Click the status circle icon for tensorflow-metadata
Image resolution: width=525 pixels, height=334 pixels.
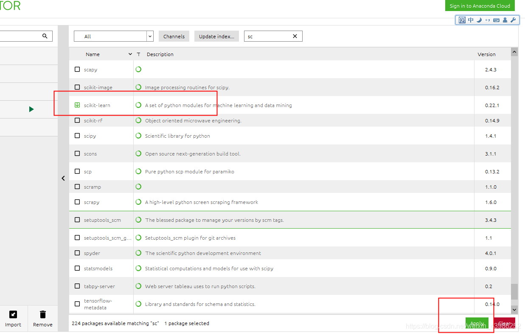pyautogui.click(x=138, y=304)
